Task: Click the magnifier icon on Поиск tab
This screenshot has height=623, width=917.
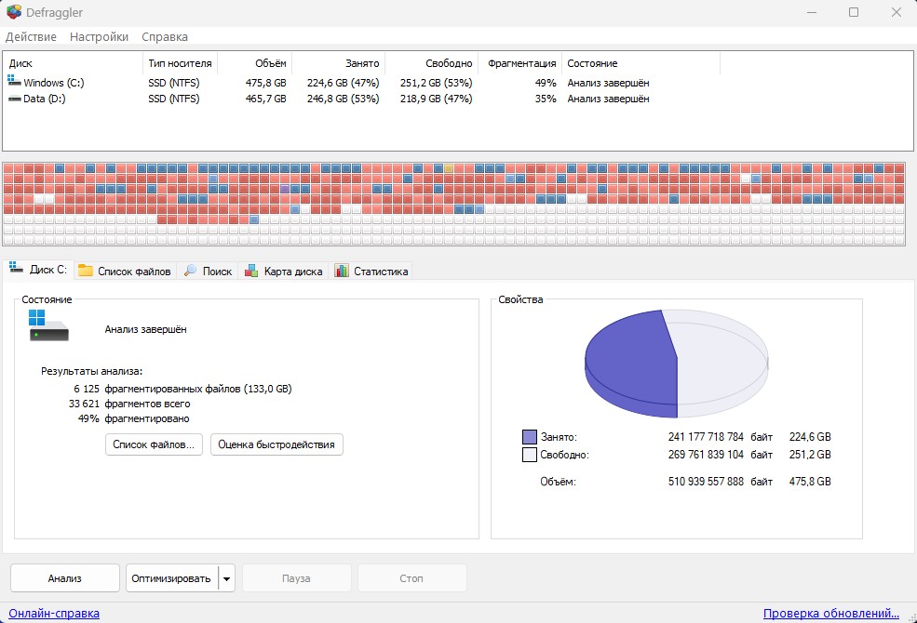Action: pos(190,271)
